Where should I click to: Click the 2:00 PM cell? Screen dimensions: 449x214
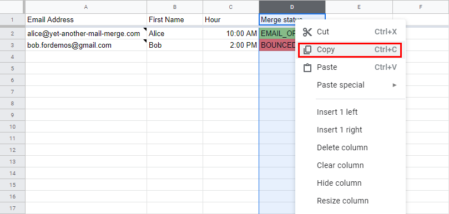231,45
